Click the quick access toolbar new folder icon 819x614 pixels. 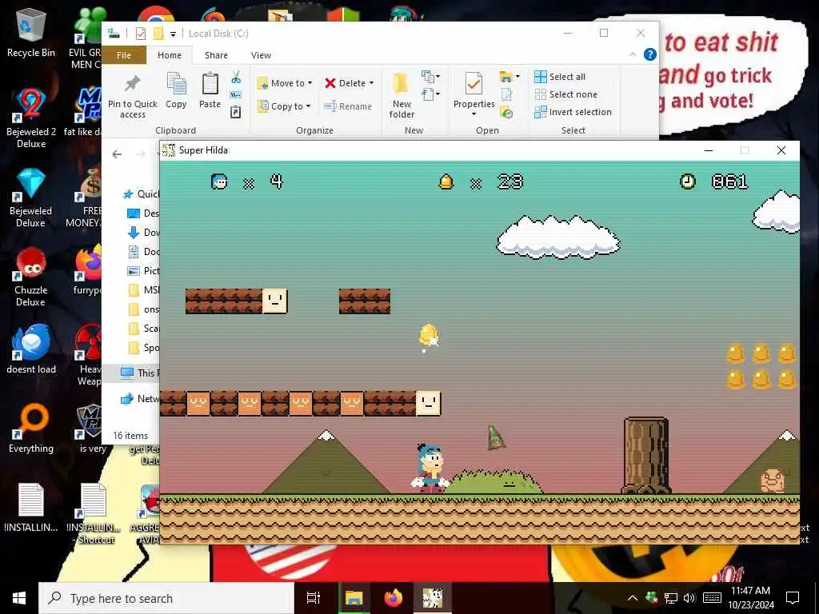158,34
